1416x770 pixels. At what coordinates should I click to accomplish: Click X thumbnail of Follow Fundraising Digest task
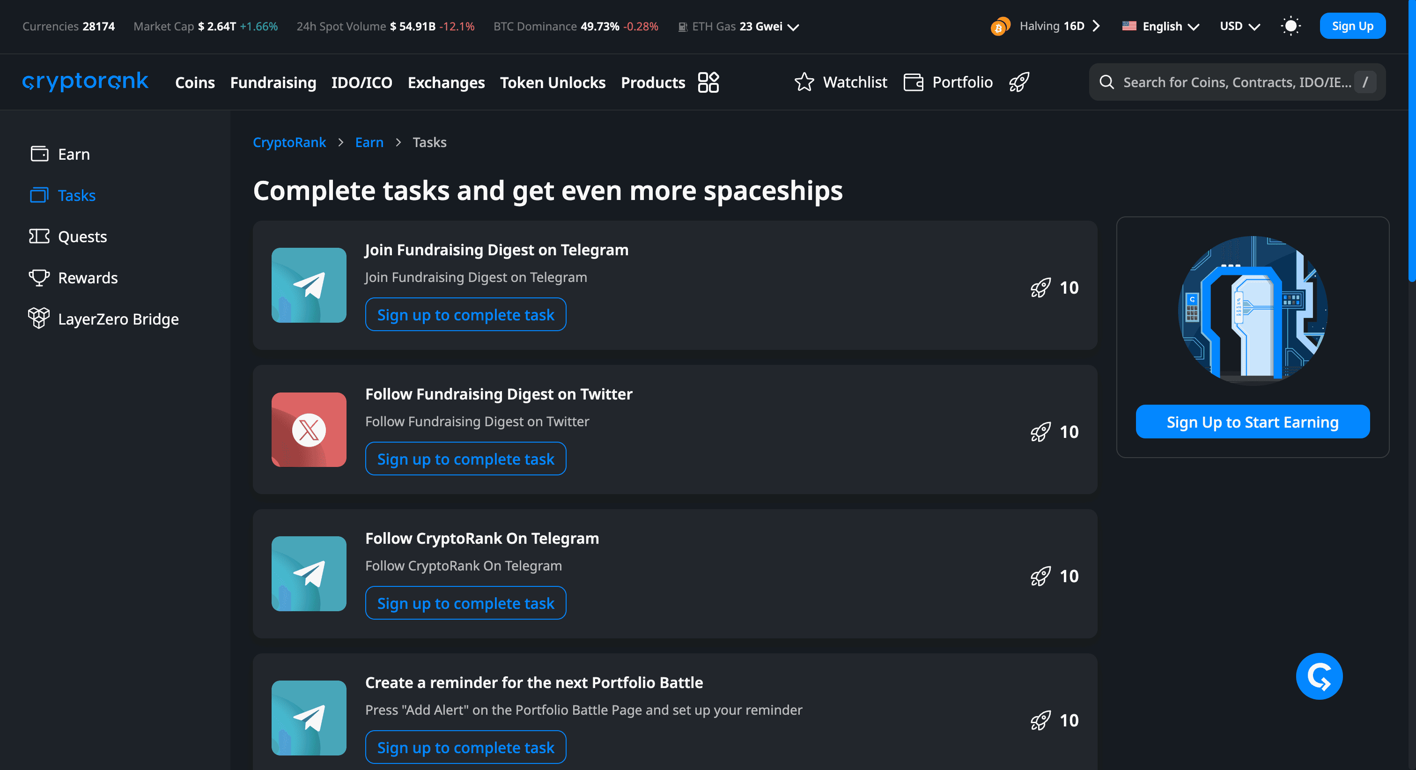309,429
